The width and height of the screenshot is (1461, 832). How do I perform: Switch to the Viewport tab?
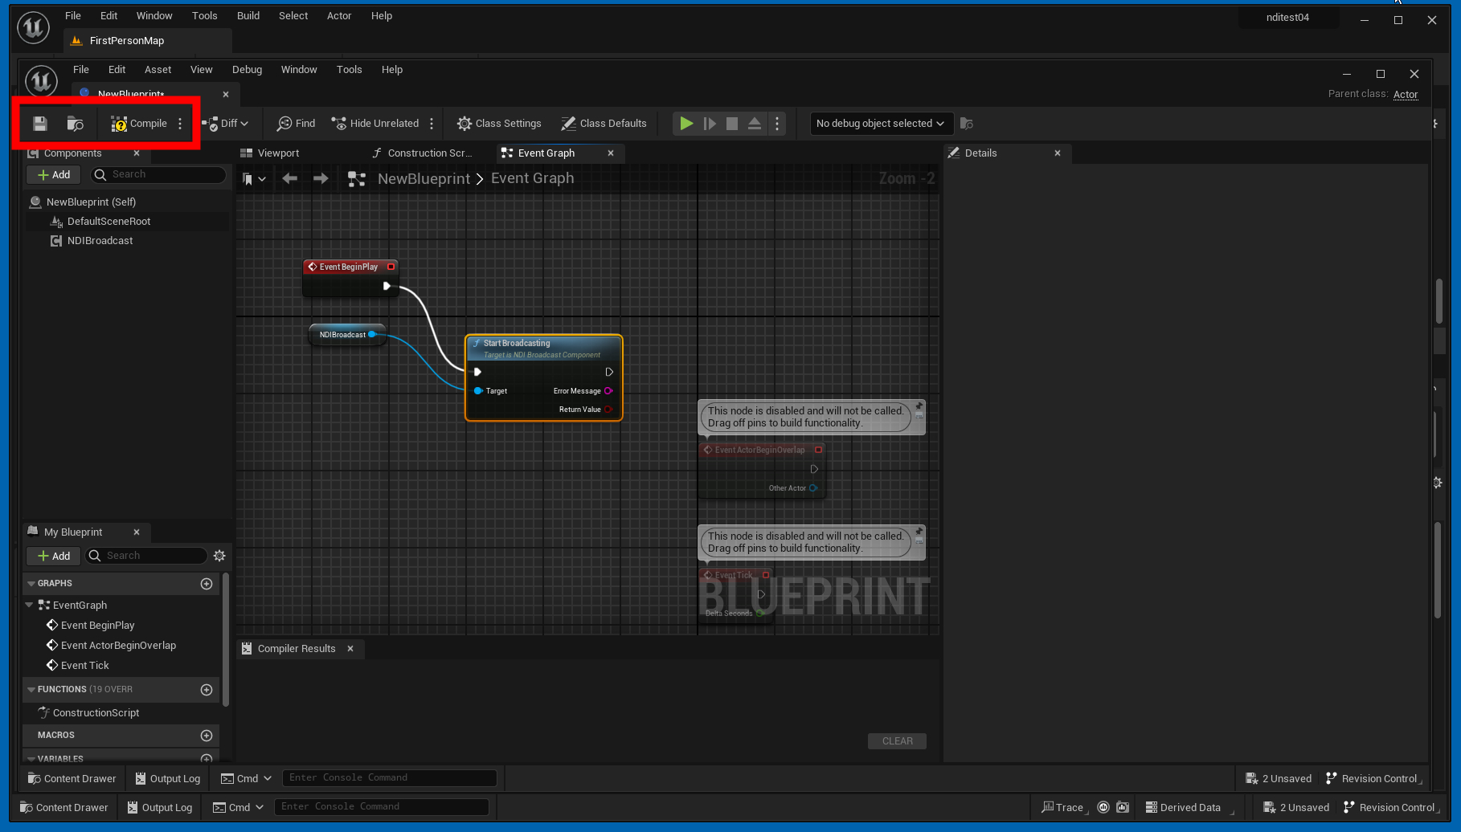(278, 153)
